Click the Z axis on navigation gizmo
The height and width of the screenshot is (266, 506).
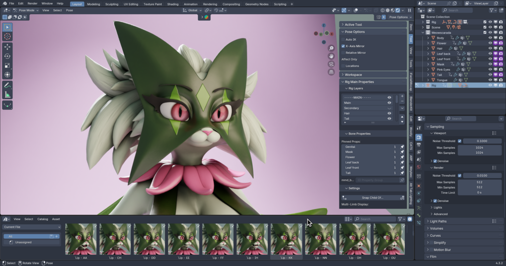(x=324, y=26)
